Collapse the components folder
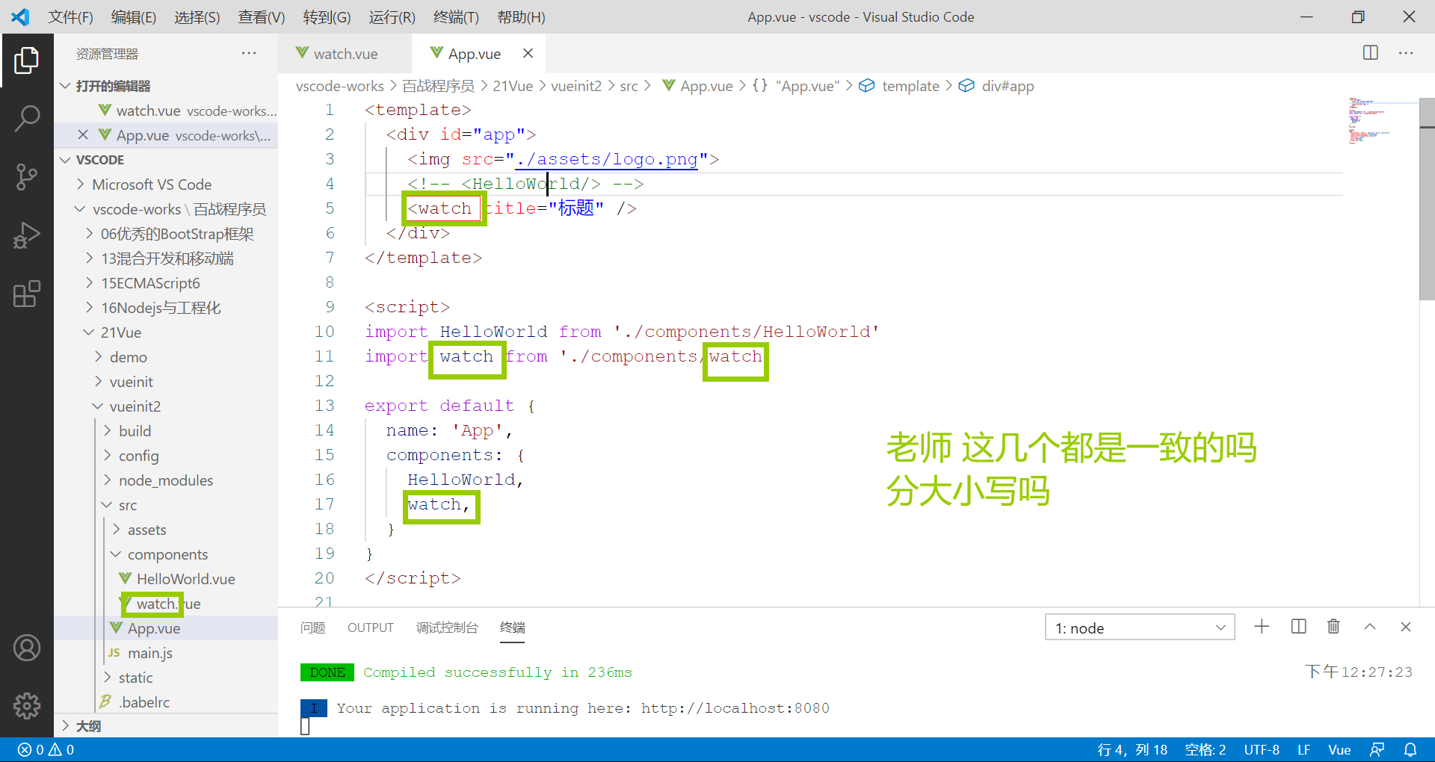 point(167,554)
